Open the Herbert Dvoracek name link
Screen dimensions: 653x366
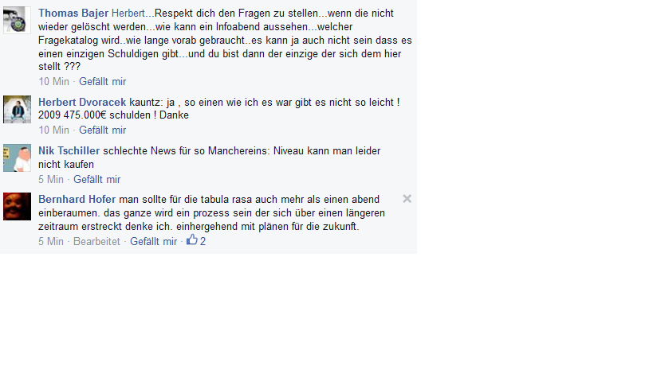[82, 102]
